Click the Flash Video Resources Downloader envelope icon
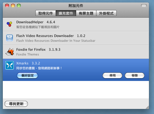Viewport: 154px width, 114px height. click(10, 38)
